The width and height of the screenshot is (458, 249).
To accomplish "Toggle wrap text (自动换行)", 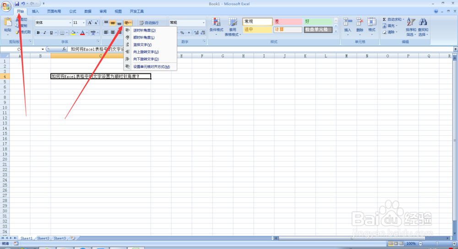I will click(x=149, y=23).
